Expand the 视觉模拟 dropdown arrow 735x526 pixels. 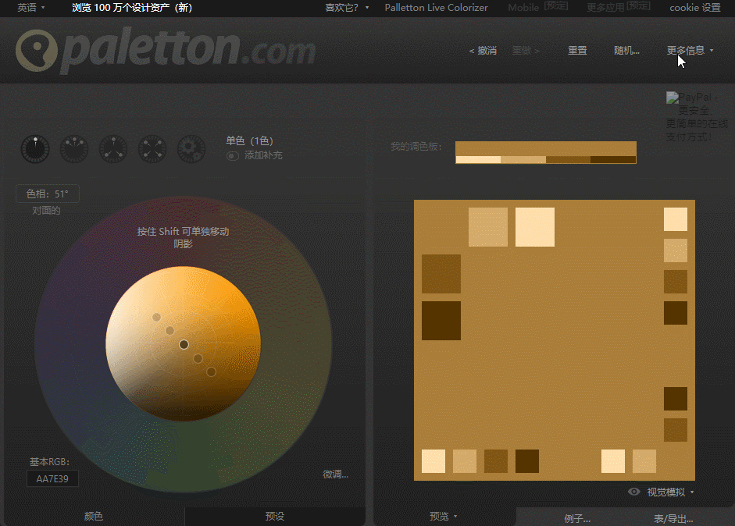(x=692, y=492)
